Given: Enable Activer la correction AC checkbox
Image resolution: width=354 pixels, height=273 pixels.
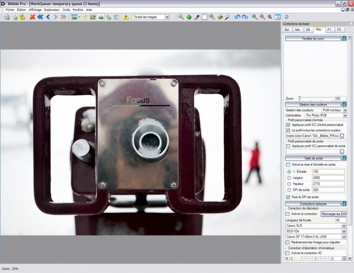Looking at the screenshot, I should point(287,253).
